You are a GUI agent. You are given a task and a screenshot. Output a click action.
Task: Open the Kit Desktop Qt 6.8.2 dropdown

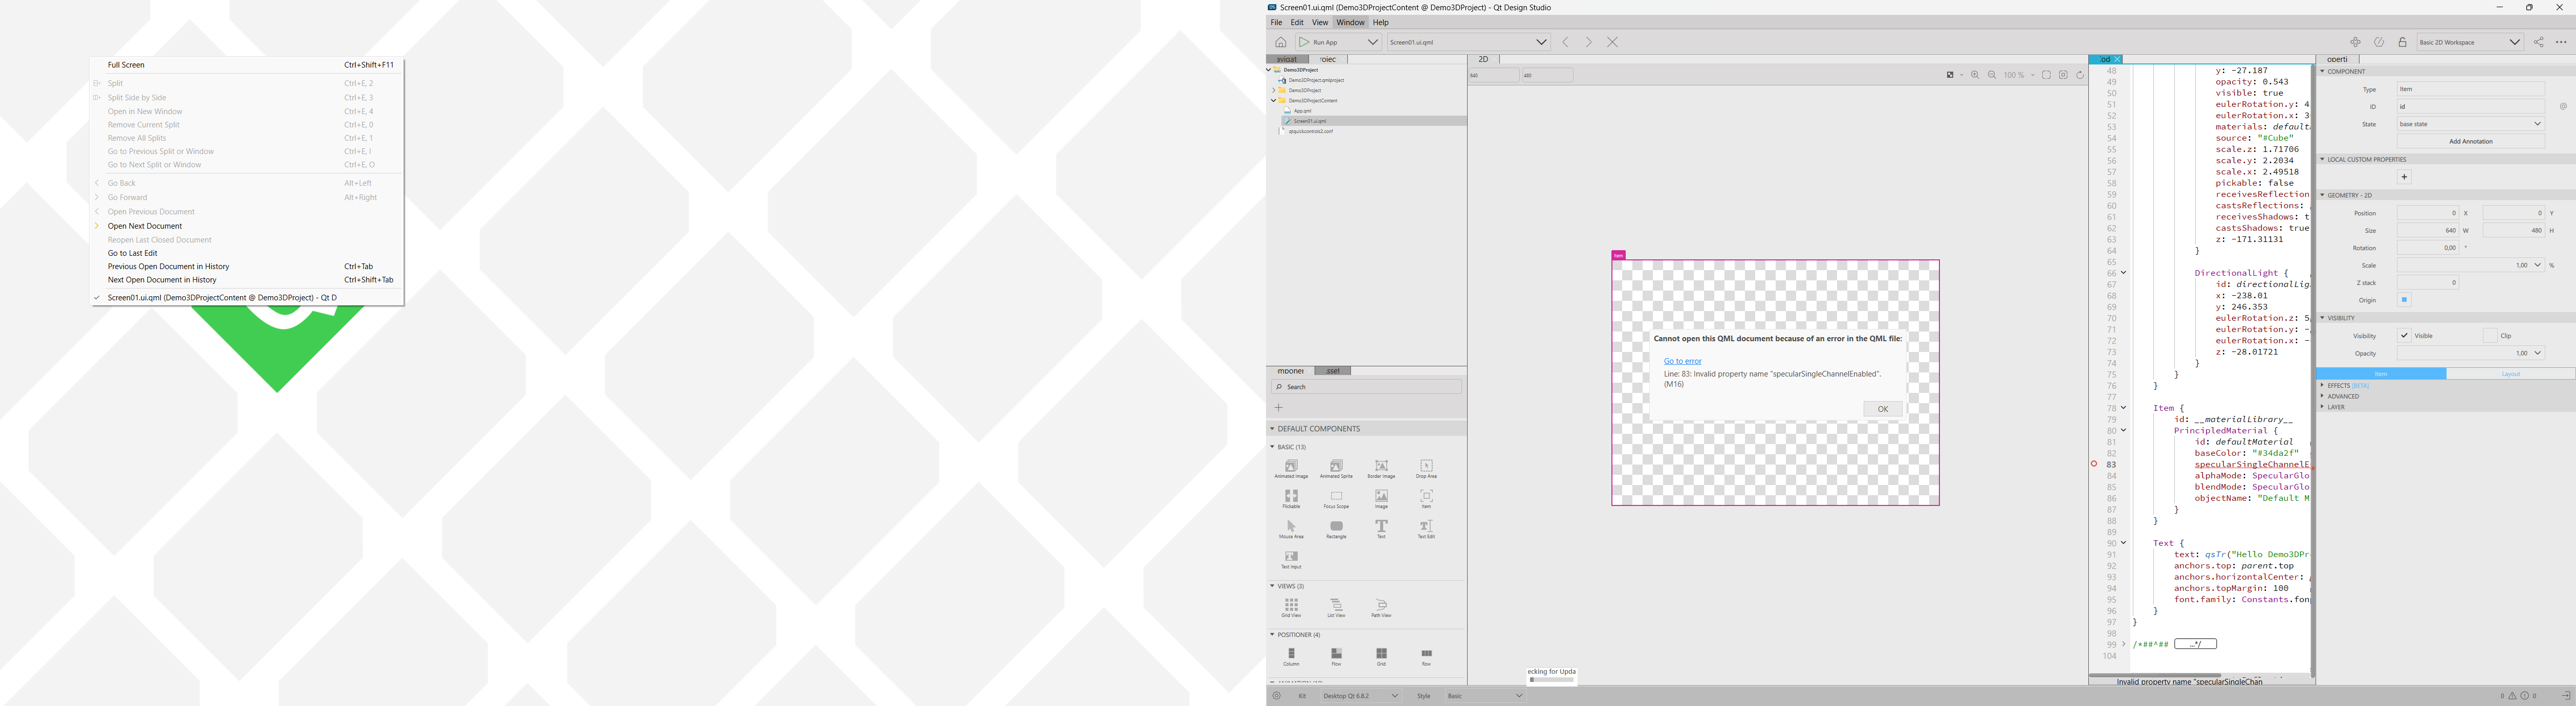point(1361,696)
